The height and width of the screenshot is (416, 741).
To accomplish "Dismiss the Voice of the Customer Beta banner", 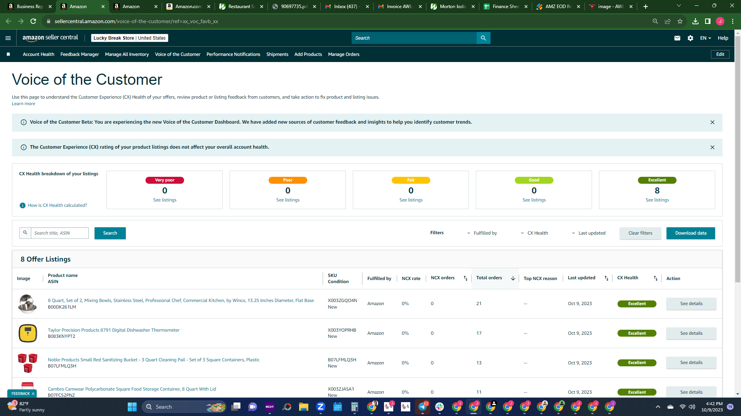I will (712, 122).
